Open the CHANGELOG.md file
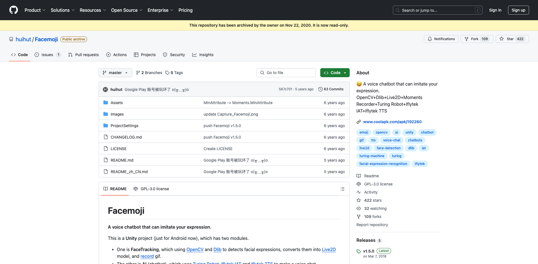The image size is (538, 264). click(x=126, y=137)
